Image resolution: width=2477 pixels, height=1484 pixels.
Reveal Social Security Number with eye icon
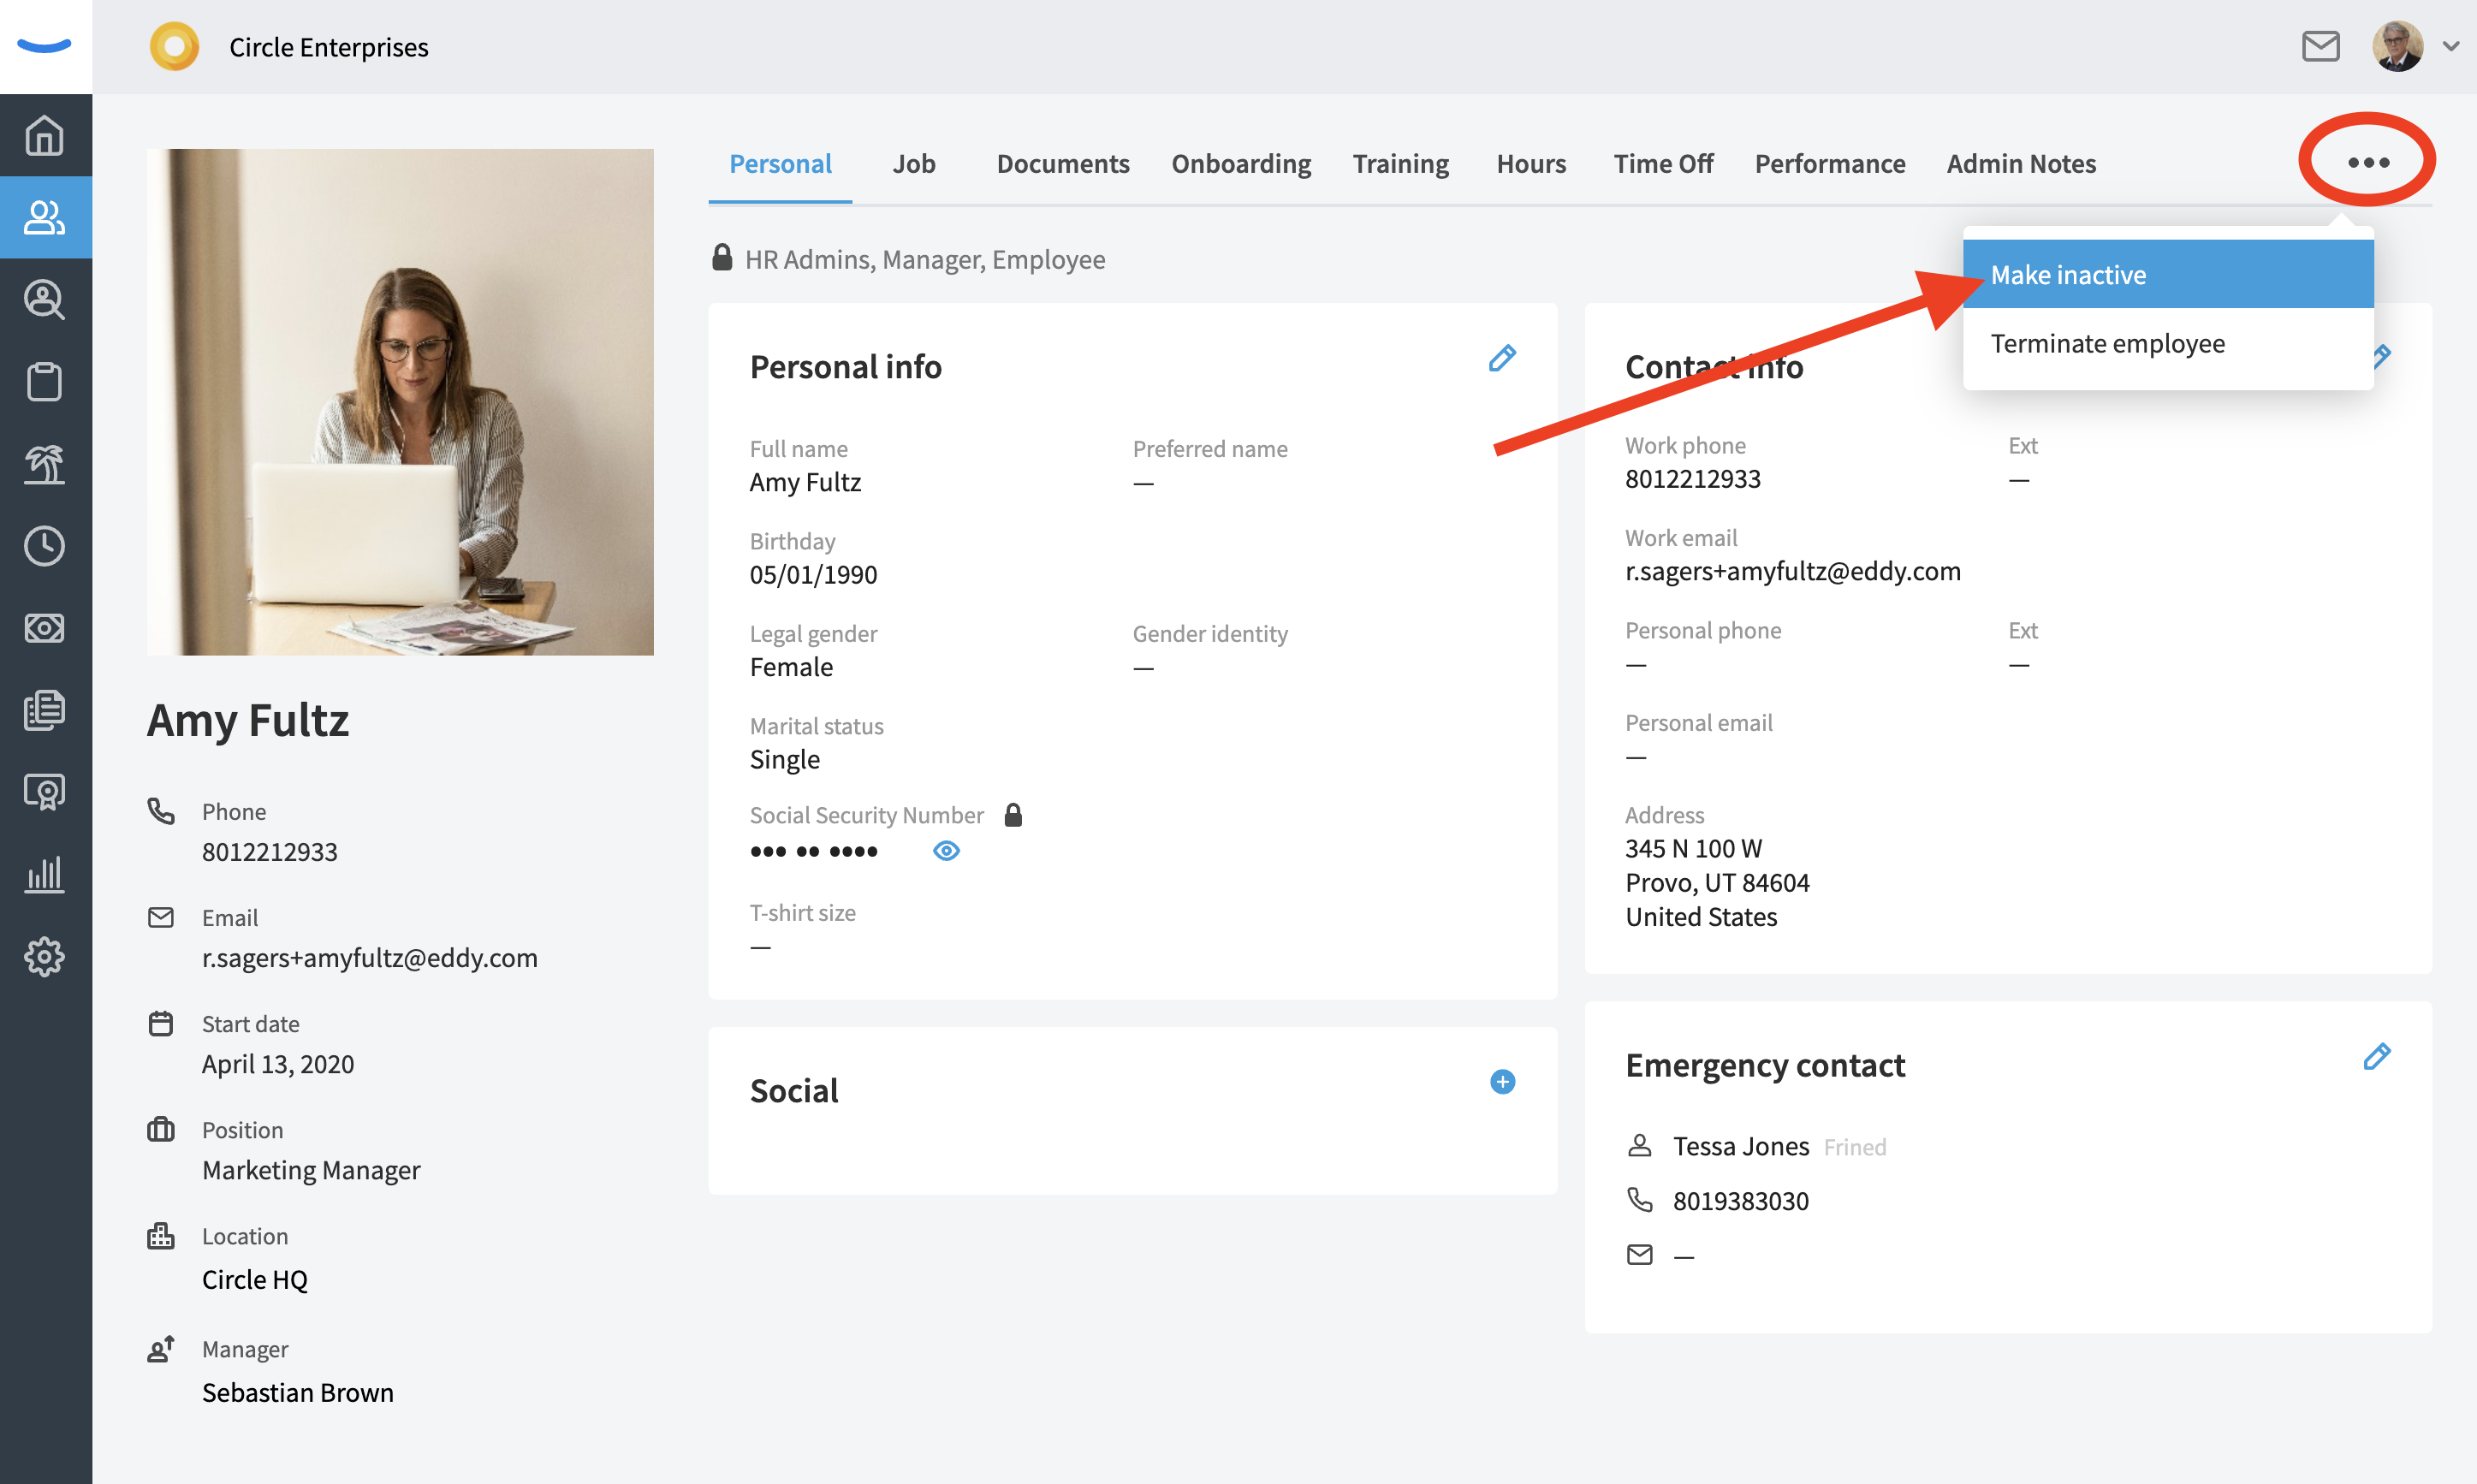click(946, 851)
